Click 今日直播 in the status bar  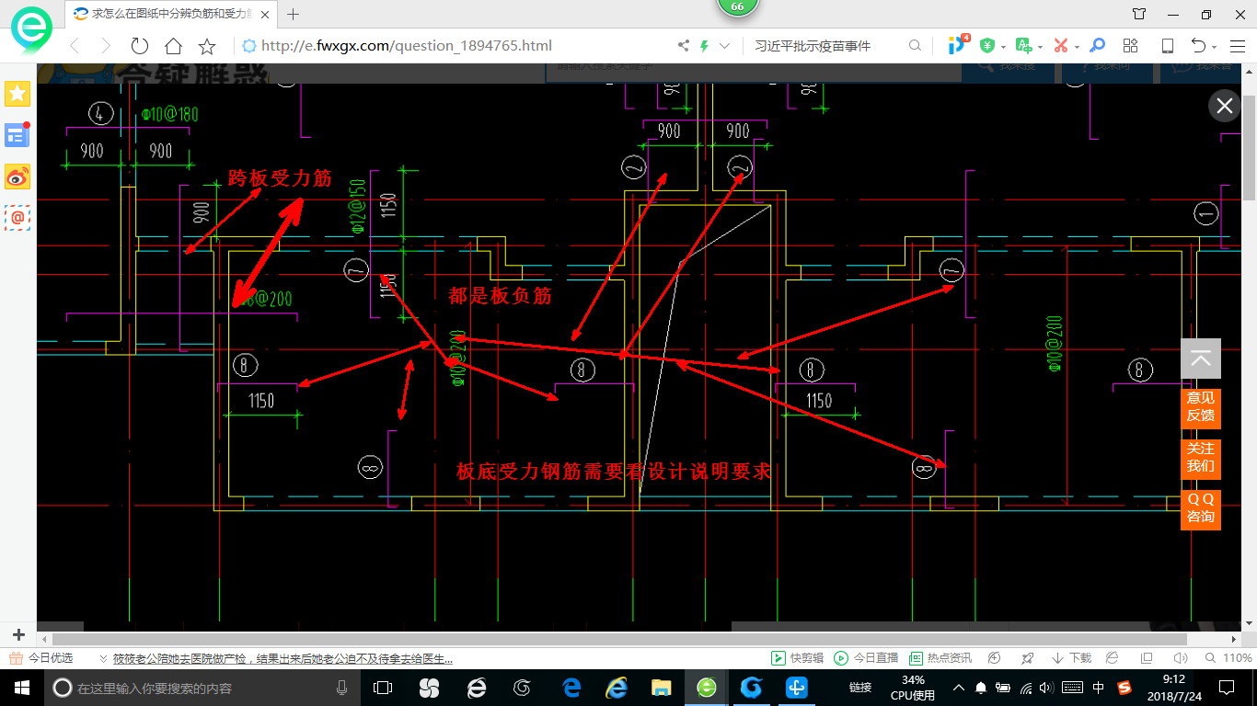pos(866,658)
